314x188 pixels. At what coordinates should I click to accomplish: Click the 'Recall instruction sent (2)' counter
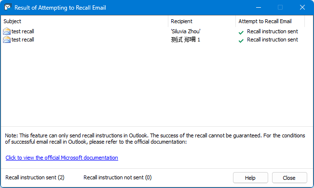35,177
